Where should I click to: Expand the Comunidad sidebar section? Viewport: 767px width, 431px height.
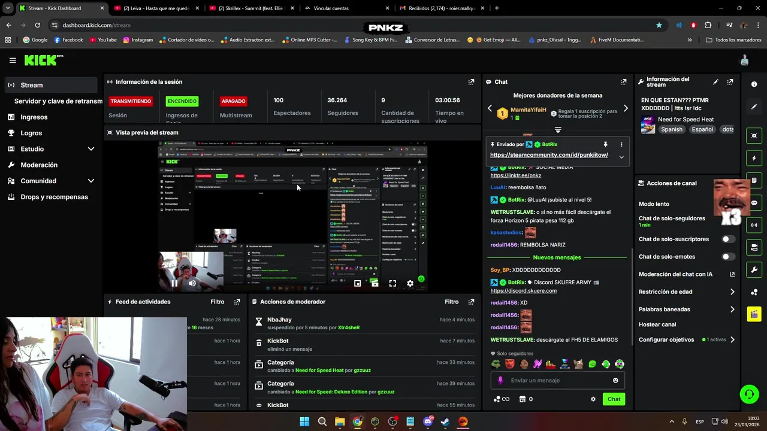click(x=91, y=181)
